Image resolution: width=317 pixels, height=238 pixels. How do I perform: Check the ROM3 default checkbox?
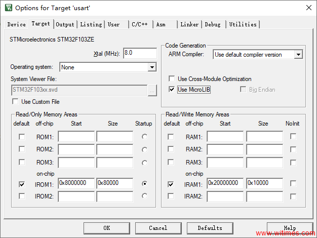point(22,162)
